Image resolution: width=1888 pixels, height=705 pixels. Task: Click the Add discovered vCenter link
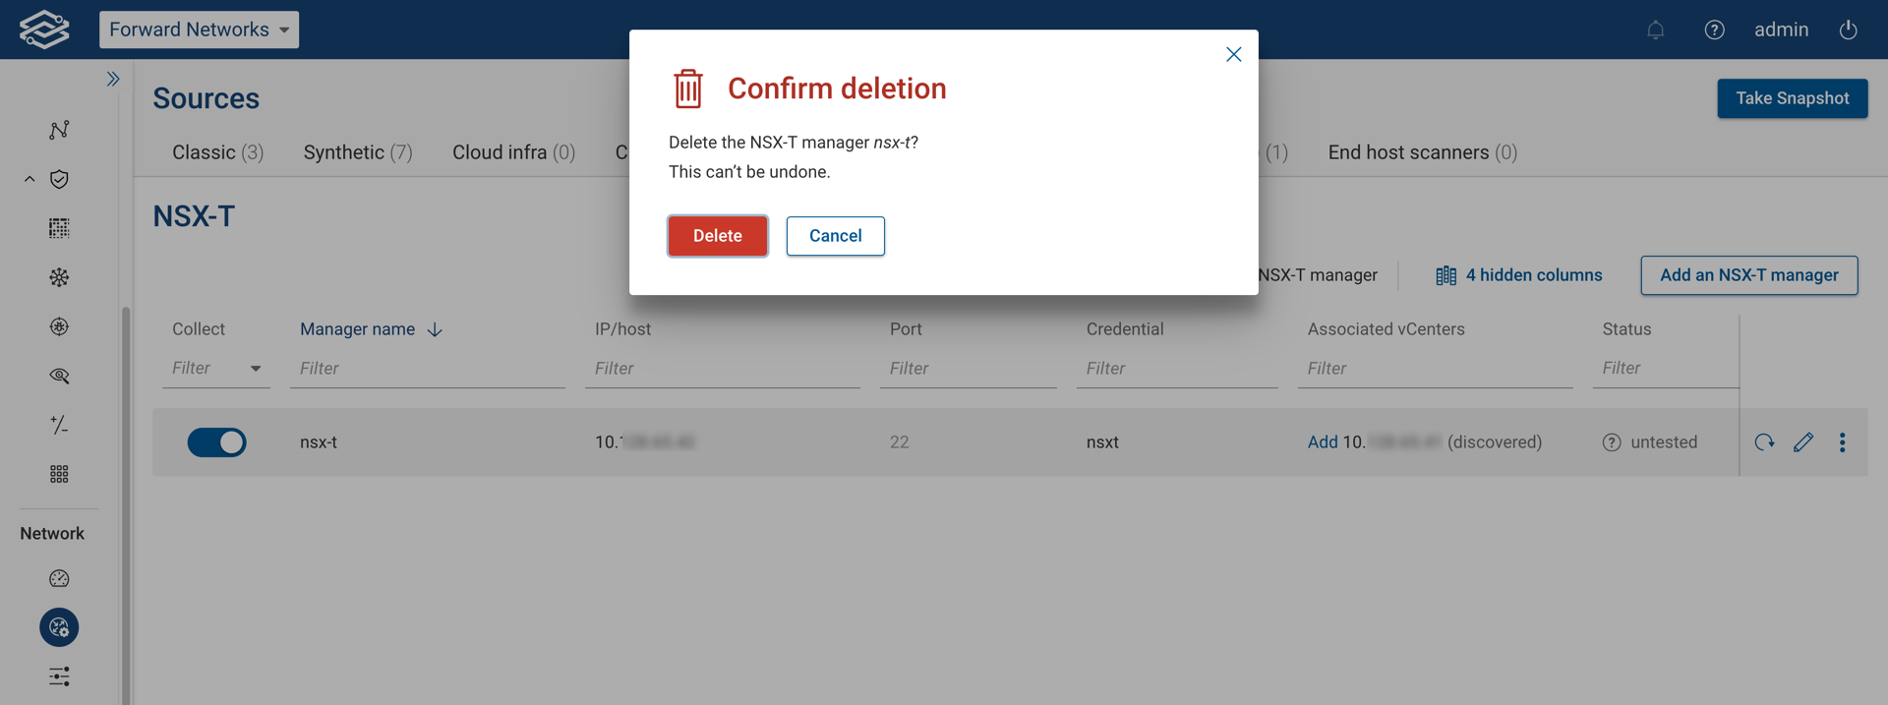click(x=1323, y=442)
